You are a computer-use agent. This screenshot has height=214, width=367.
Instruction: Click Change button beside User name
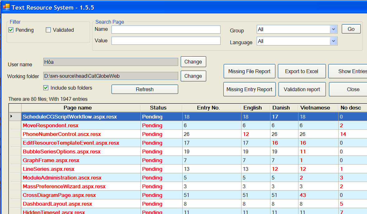click(x=193, y=62)
